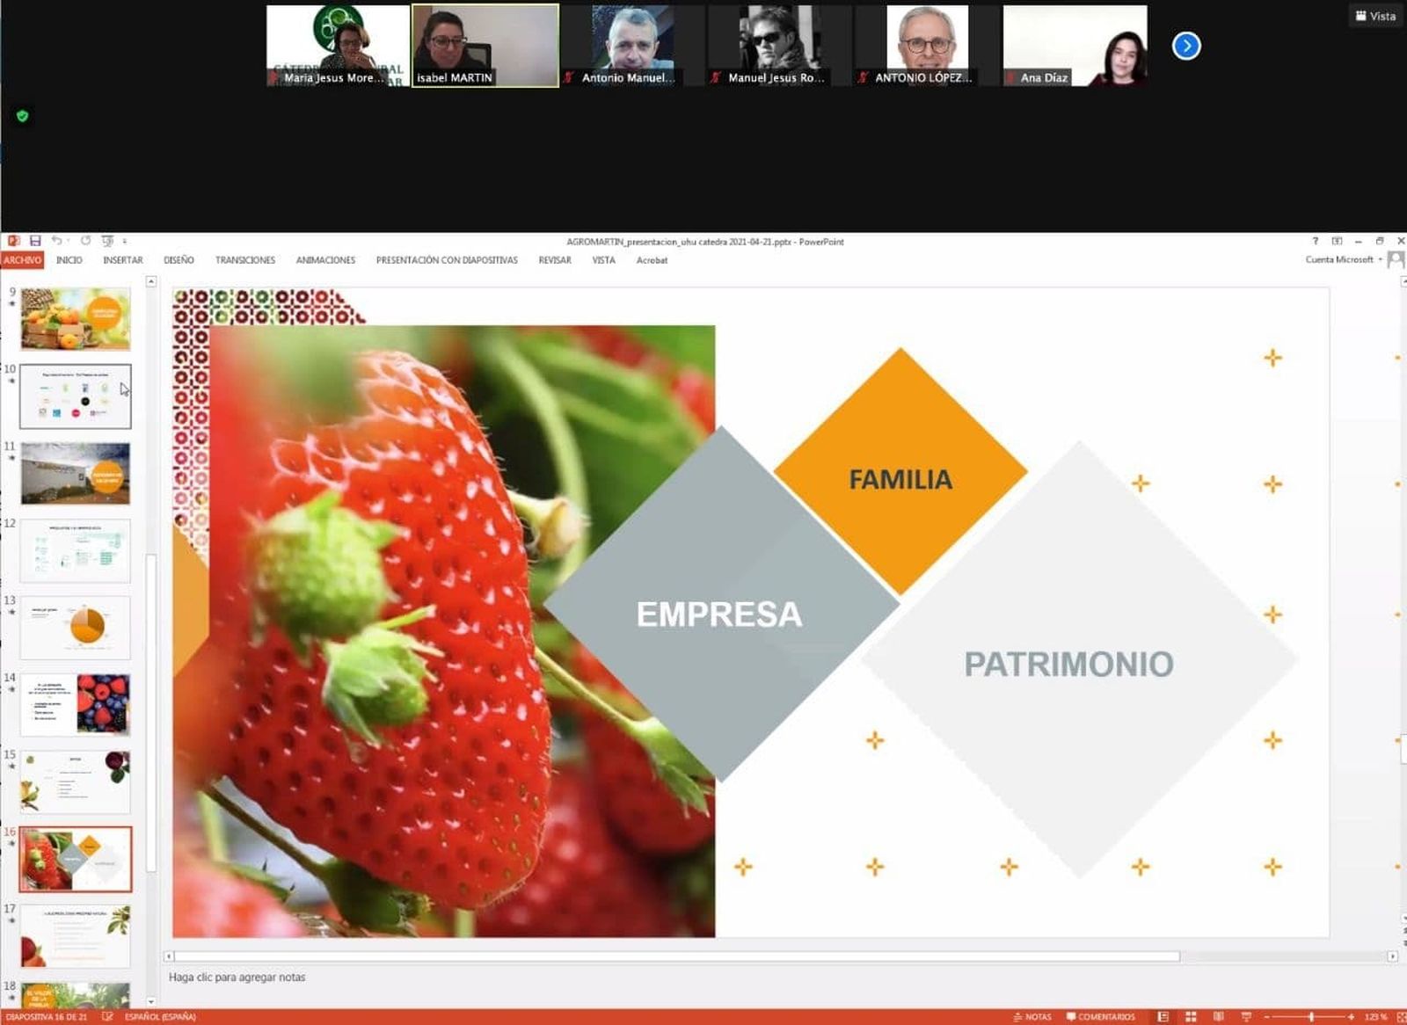Start Slide Show from status bar icon
The width and height of the screenshot is (1407, 1025).
pos(1246,1017)
